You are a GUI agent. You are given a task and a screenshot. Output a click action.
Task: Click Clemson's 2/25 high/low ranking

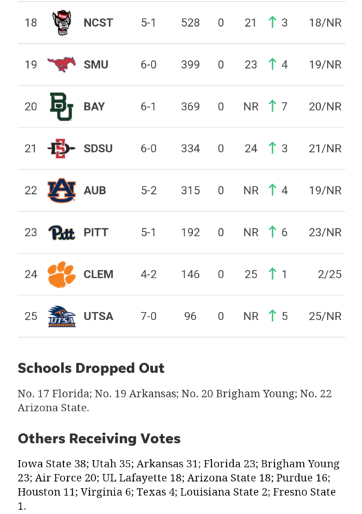[330, 274]
